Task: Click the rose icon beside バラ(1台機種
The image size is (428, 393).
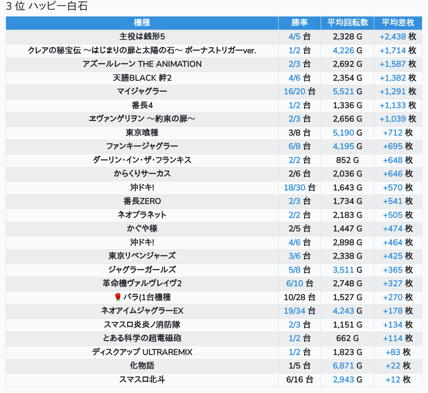Action: (118, 298)
